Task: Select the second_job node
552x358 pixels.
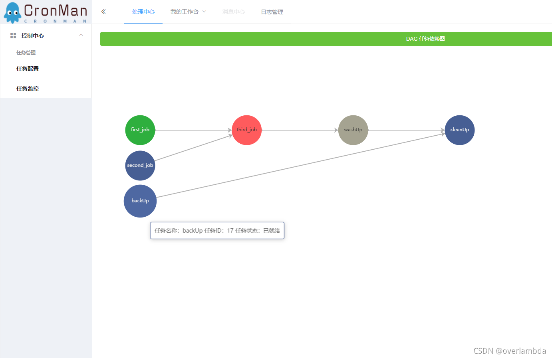Action: 140,166
